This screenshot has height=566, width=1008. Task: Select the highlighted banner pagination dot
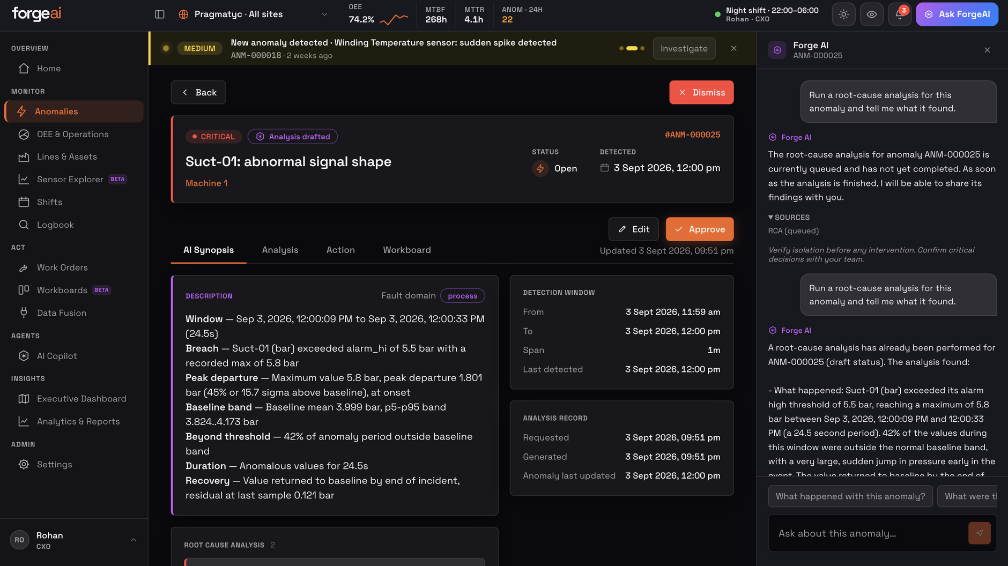[x=632, y=48]
